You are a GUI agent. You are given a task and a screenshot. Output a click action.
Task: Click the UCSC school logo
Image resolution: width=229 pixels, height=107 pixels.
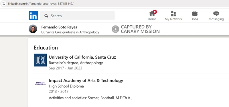click(x=40, y=60)
